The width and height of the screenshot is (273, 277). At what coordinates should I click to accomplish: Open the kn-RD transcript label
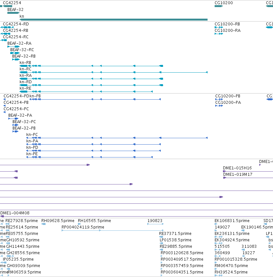click(26, 82)
